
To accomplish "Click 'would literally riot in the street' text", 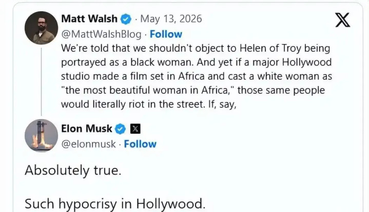I will [x=133, y=104].
